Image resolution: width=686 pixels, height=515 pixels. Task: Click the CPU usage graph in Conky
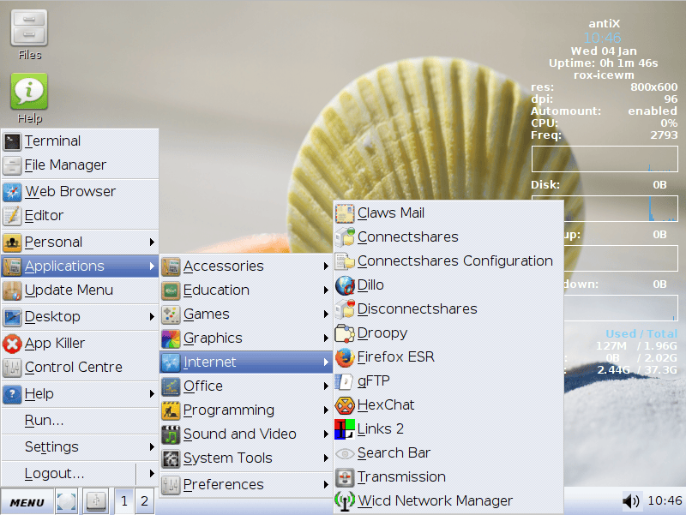pyautogui.click(x=605, y=159)
